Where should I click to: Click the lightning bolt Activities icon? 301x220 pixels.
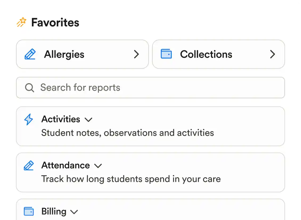pyautogui.click(x=28, y=119)
